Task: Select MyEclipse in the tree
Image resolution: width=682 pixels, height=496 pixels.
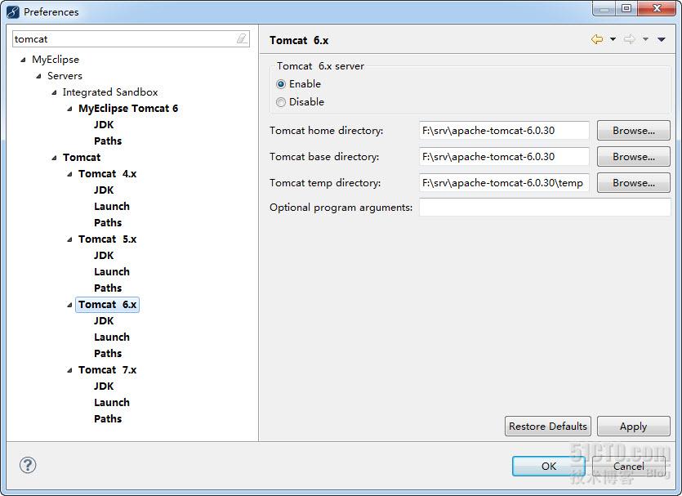Action: pos(56,60)
